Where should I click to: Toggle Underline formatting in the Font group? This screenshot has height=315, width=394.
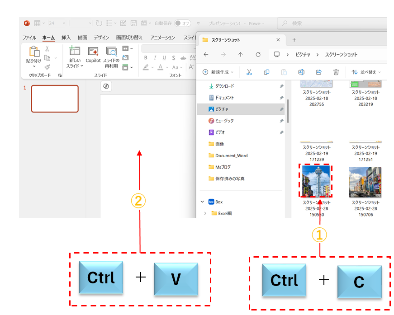pos(164,58)
